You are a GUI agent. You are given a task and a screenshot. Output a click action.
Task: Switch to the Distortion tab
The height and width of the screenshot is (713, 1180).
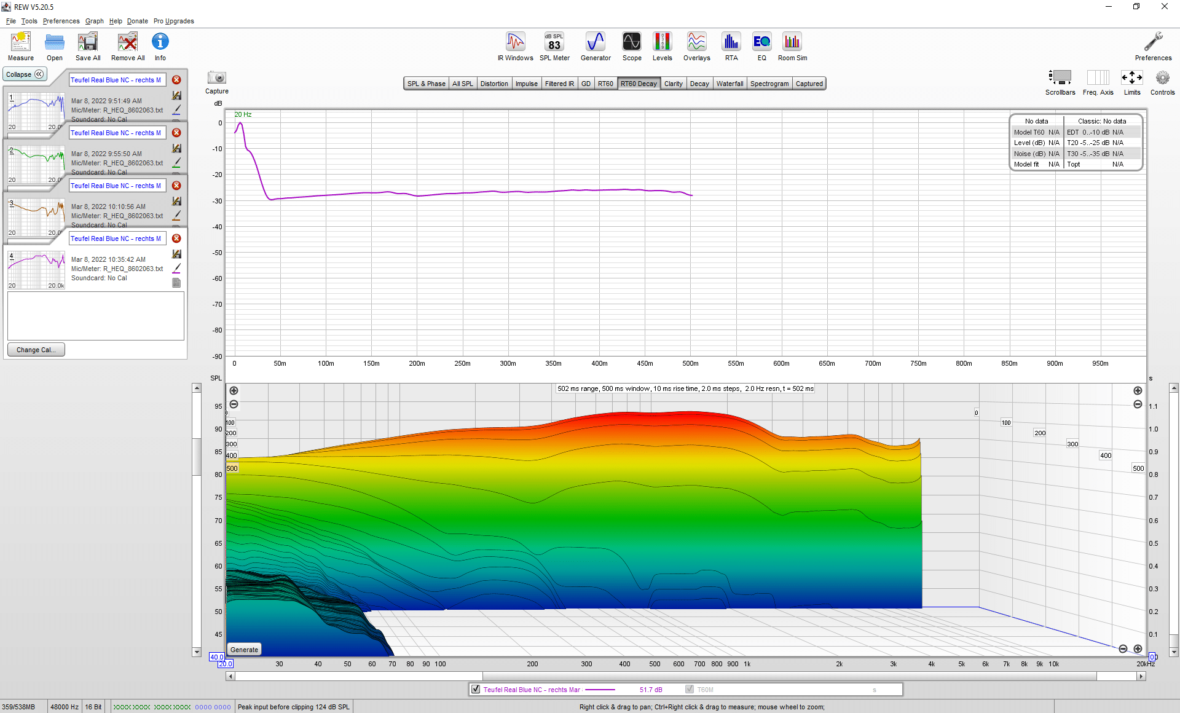(x=494, y=84)
